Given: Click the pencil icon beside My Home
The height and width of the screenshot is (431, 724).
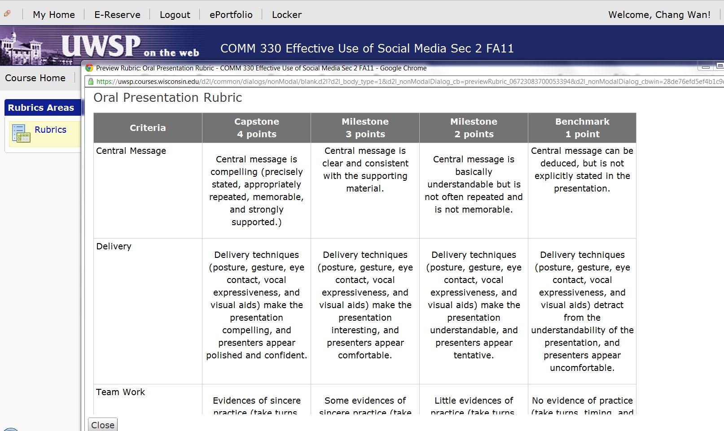Looking at the screenshot, I should pyautogui.click(x=7, y=14).
